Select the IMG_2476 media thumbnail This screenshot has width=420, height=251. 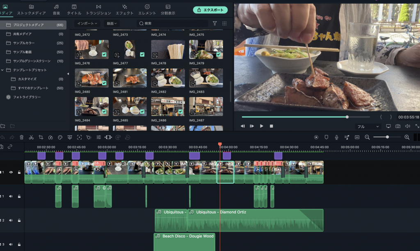click(x=91, y=49)
